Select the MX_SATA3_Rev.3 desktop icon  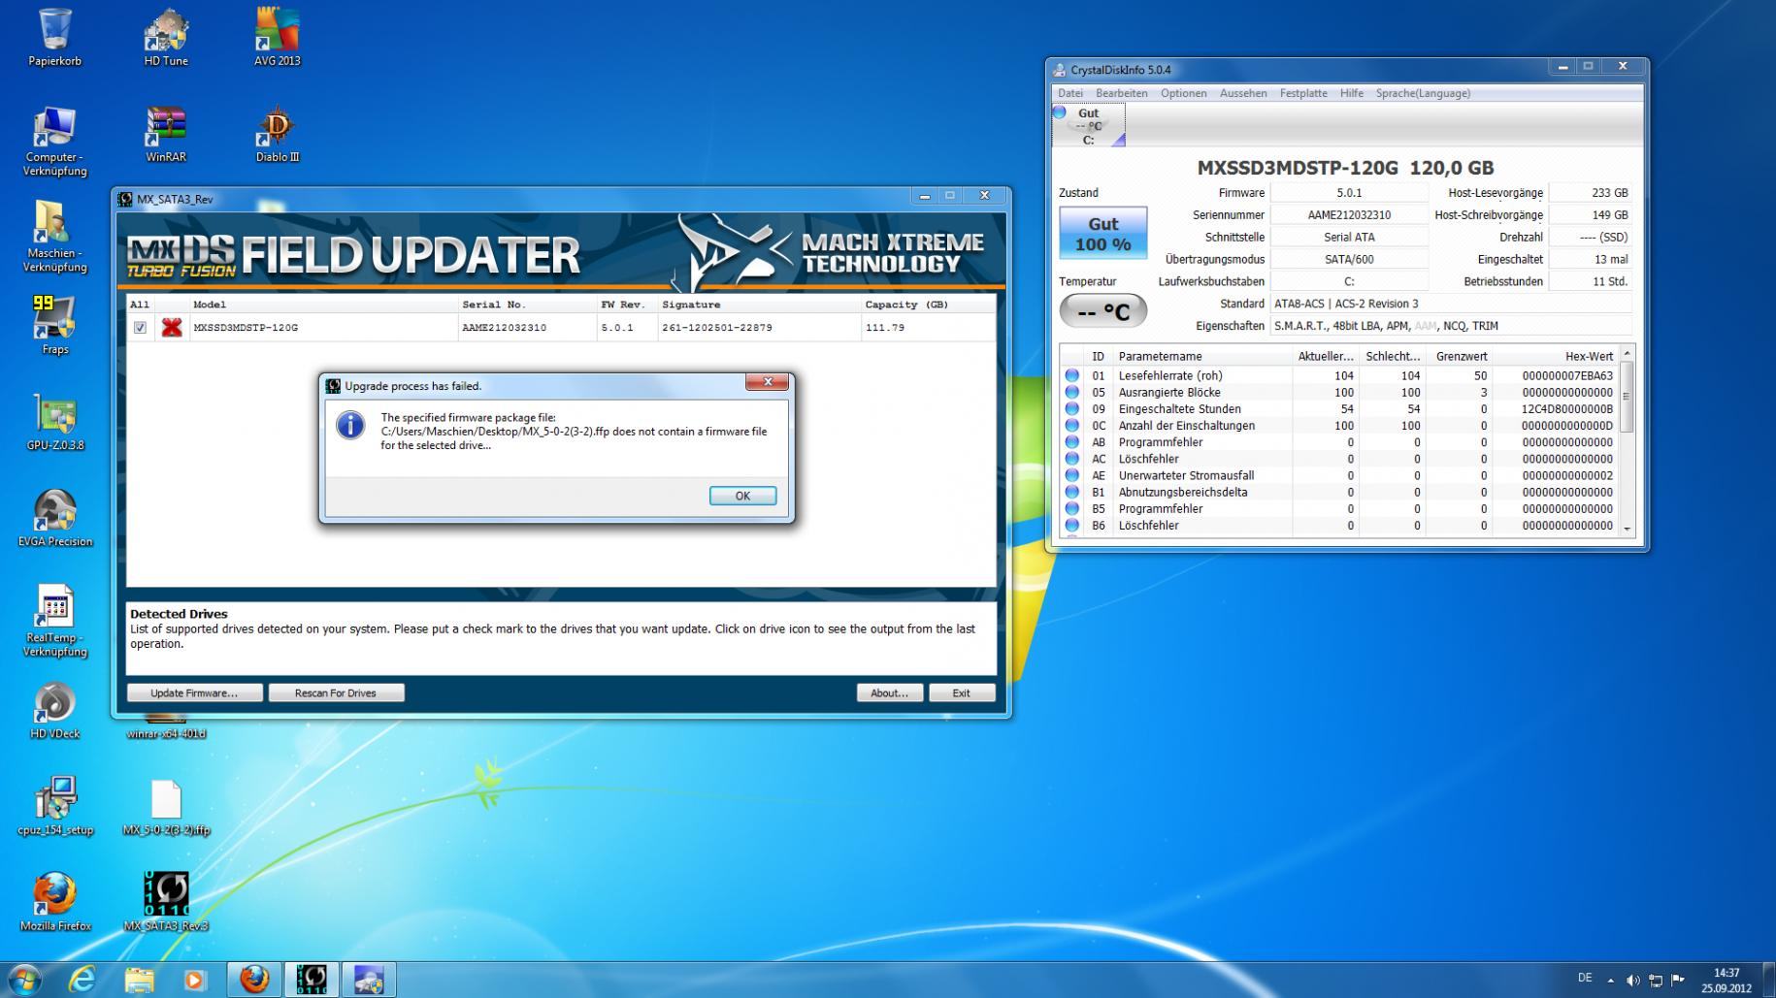[x=166, y=901]
